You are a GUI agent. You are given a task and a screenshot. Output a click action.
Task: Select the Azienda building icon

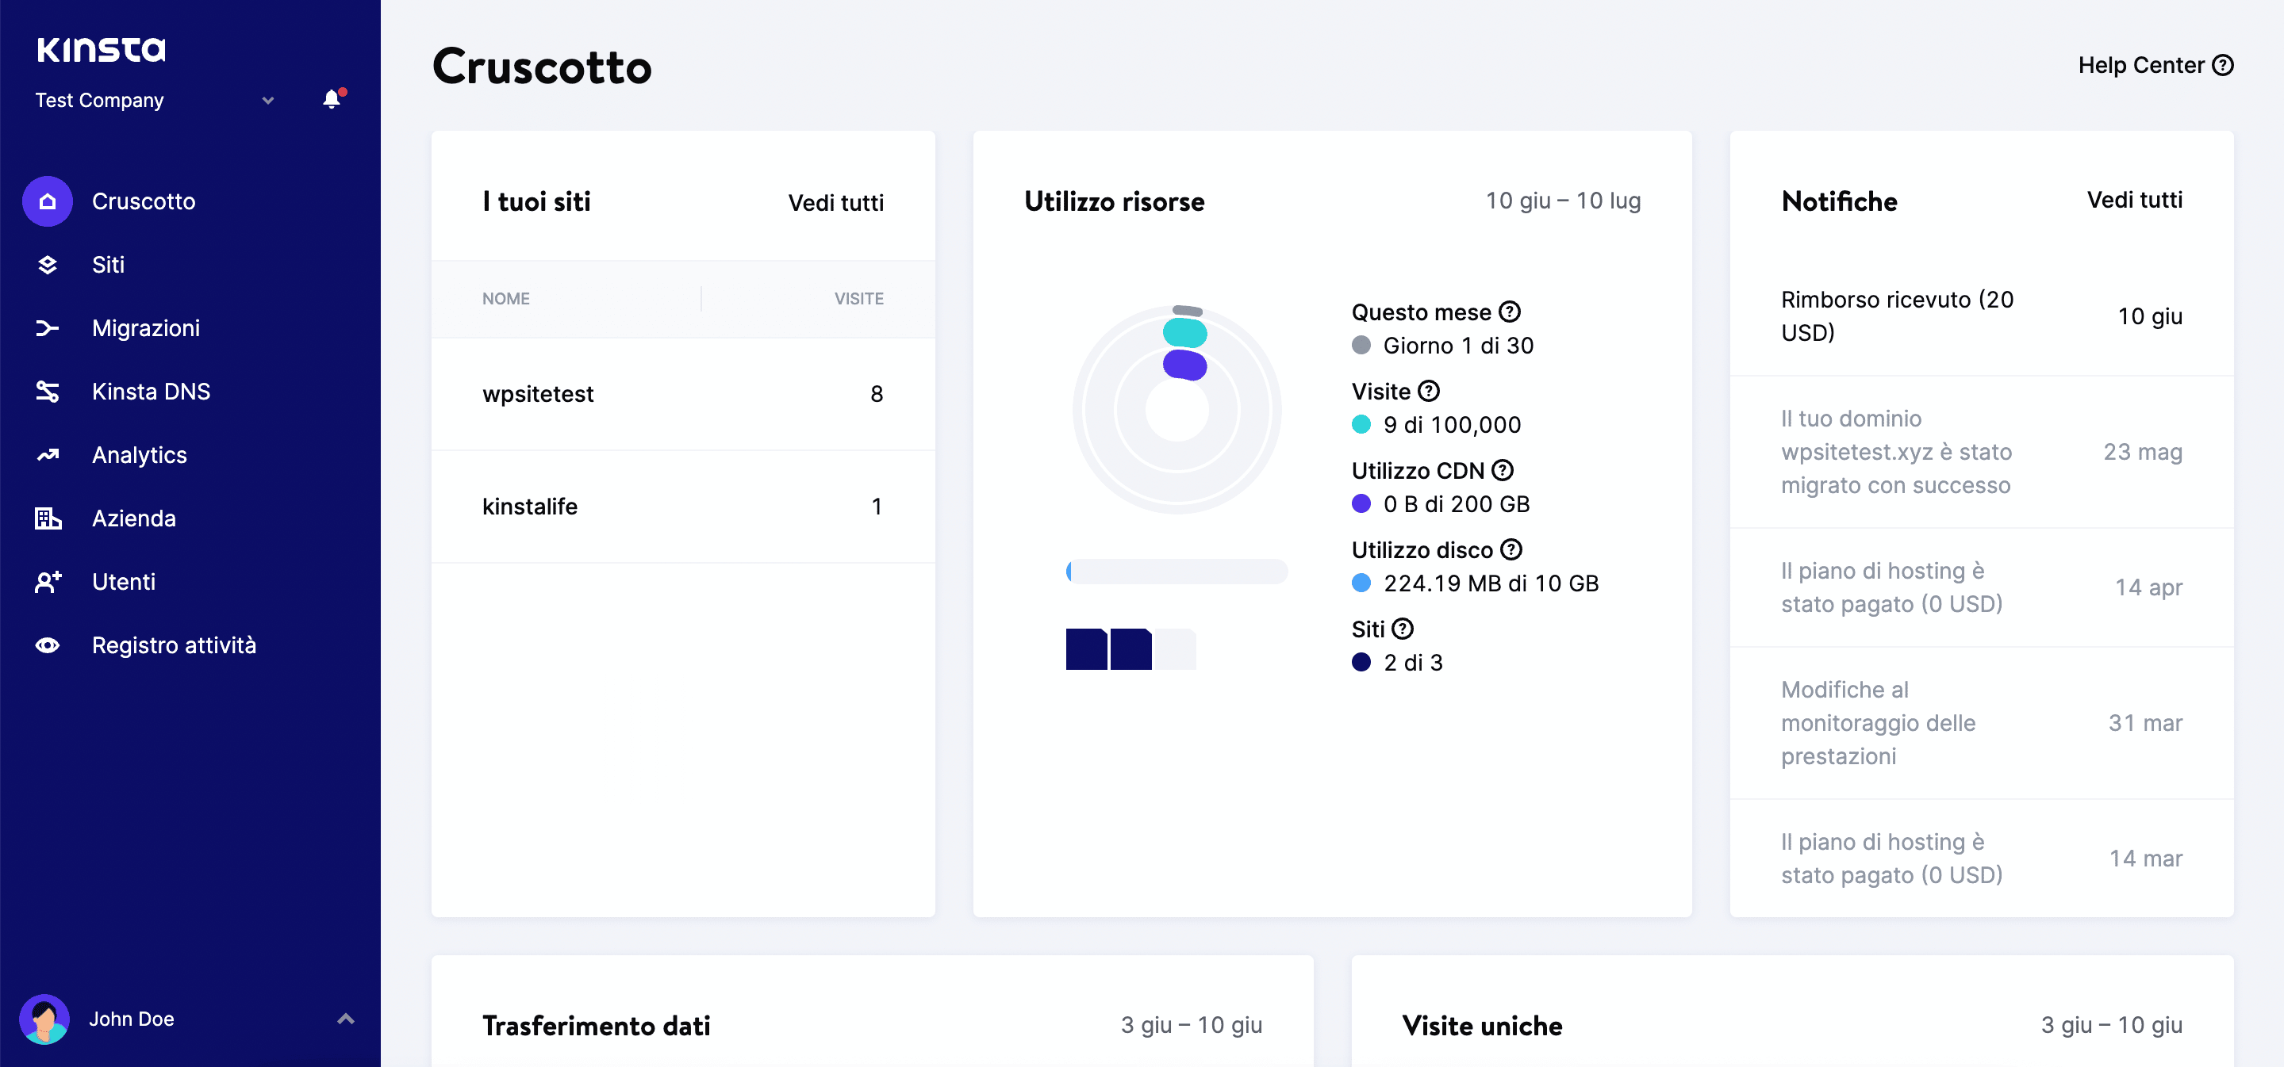tap(48, 518)
